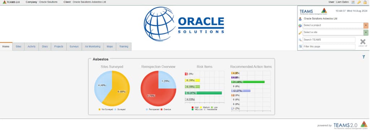This screenshot has height=131, width=370.
Task: Toggle the Reinspected legend swatch
Action: (147, 109)
